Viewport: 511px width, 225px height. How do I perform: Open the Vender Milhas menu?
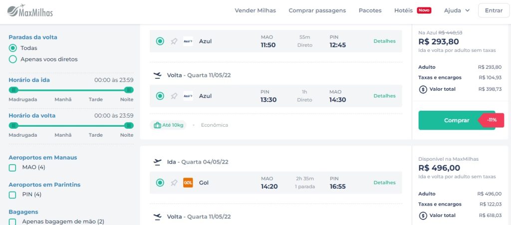pyautogui.click(x=255, y=10)
